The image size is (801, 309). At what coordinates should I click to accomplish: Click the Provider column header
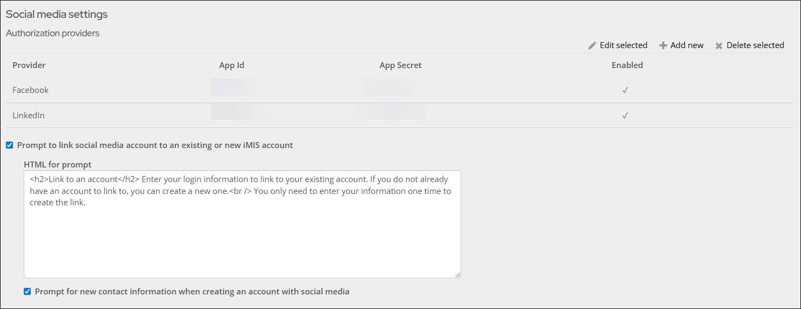pyautogui.click(x=29, y=65)
